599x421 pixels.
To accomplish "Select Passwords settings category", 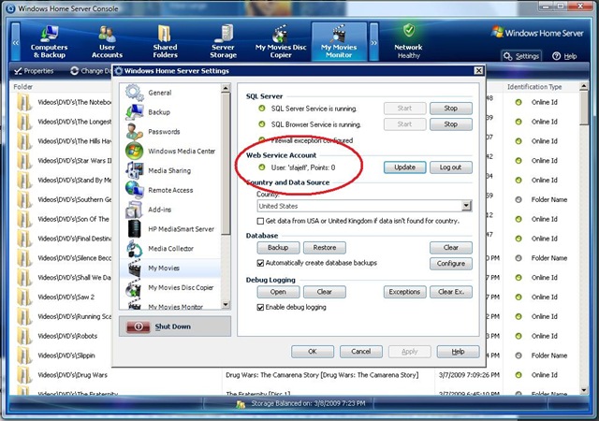I will (x=170, y=132).
